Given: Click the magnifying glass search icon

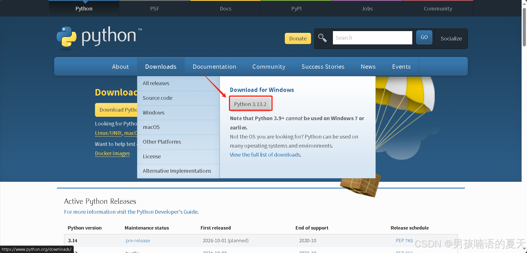Looking at the screenshot, I should click(322, 38).
